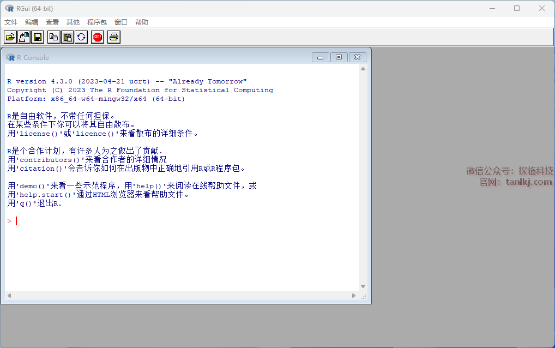
Task: Click the Load workspace toolbar icon
Action: 24,37
